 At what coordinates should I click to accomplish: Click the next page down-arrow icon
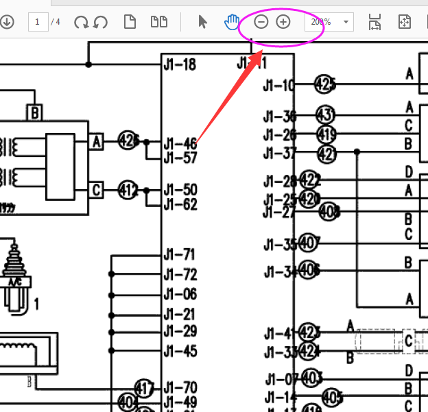[x=7, y=22]
